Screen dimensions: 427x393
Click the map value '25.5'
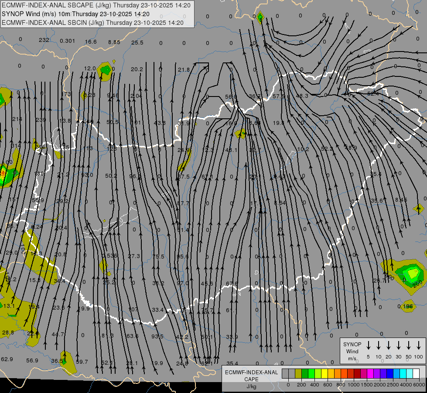137,42
